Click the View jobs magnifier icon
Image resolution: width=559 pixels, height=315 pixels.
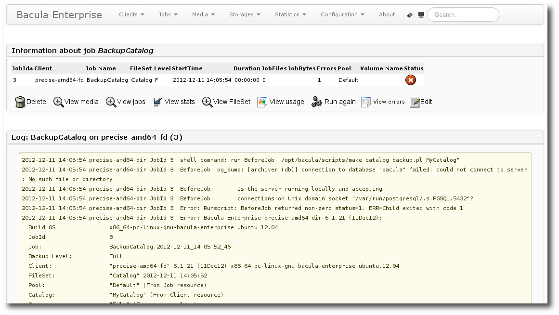point(111,102)
